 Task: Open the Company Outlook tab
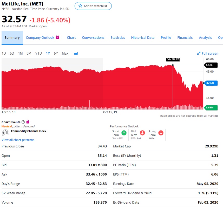click(40, 37)
